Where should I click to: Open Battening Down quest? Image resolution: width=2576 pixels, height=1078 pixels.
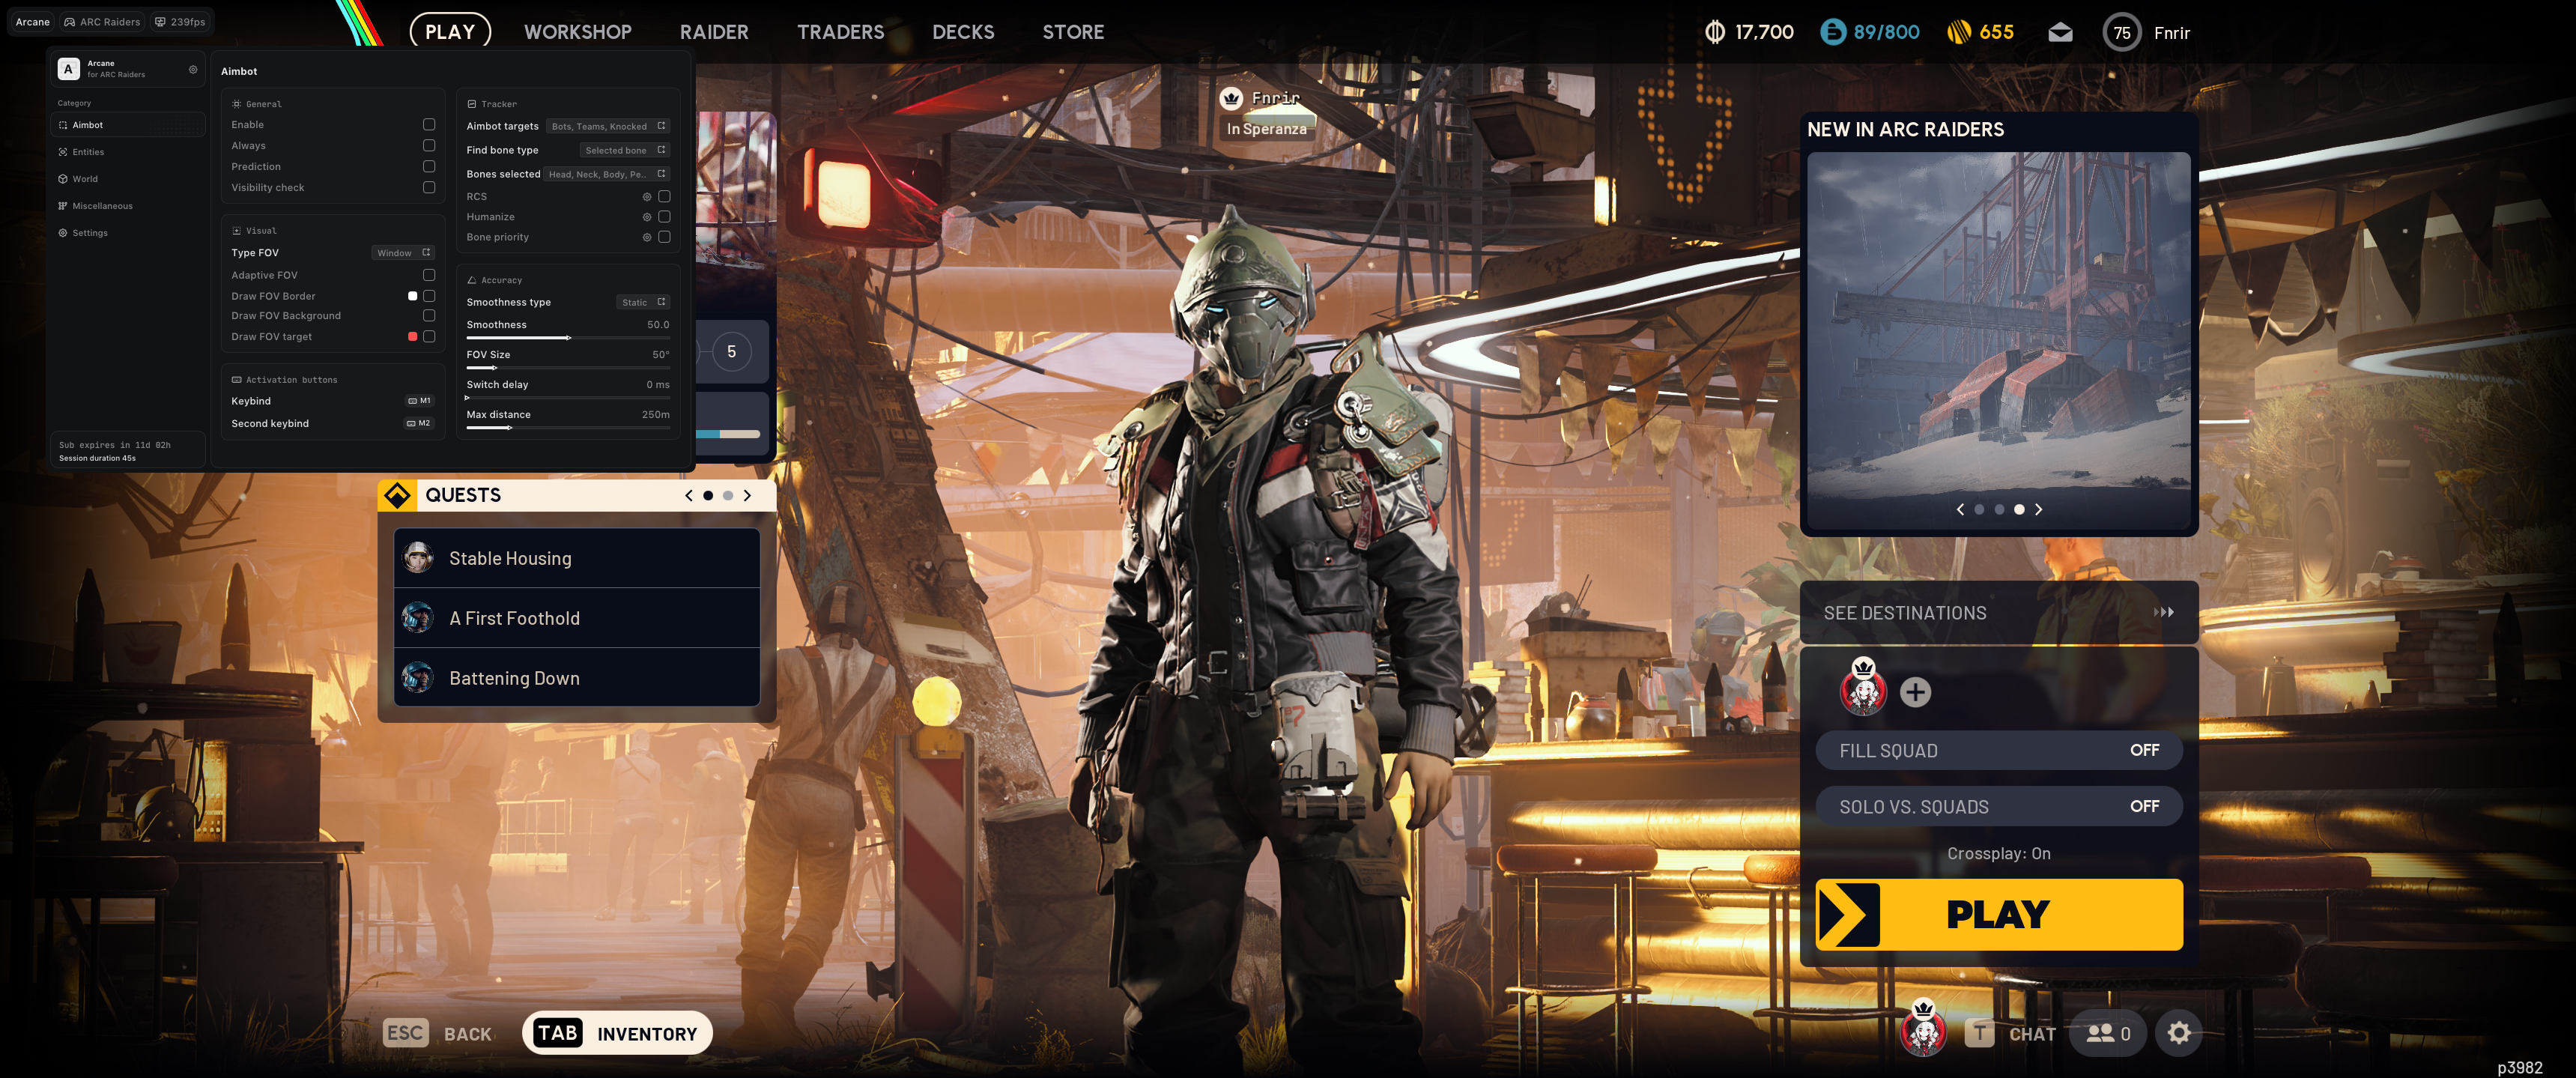(577, 678)
